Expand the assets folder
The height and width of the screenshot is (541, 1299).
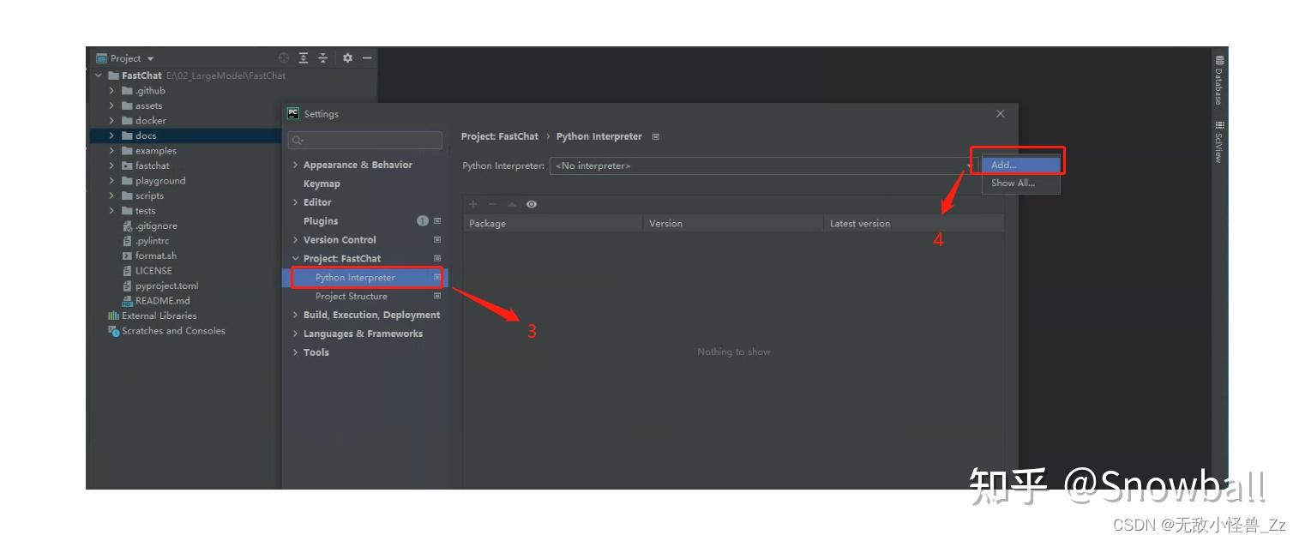(x=111, y=105)
